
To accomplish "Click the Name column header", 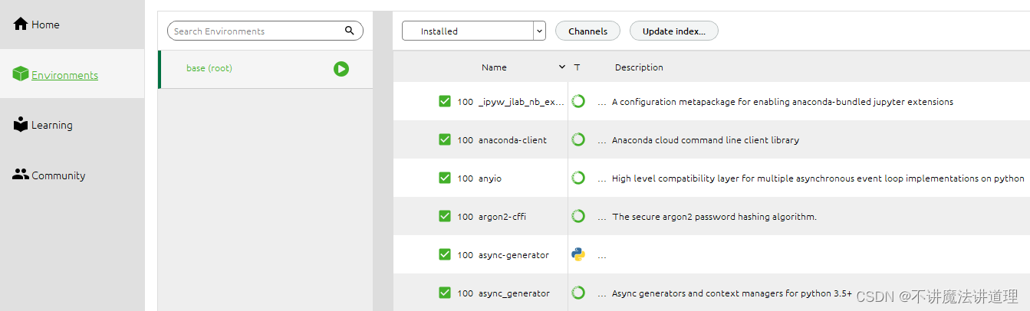I will [x=494, y=67].
